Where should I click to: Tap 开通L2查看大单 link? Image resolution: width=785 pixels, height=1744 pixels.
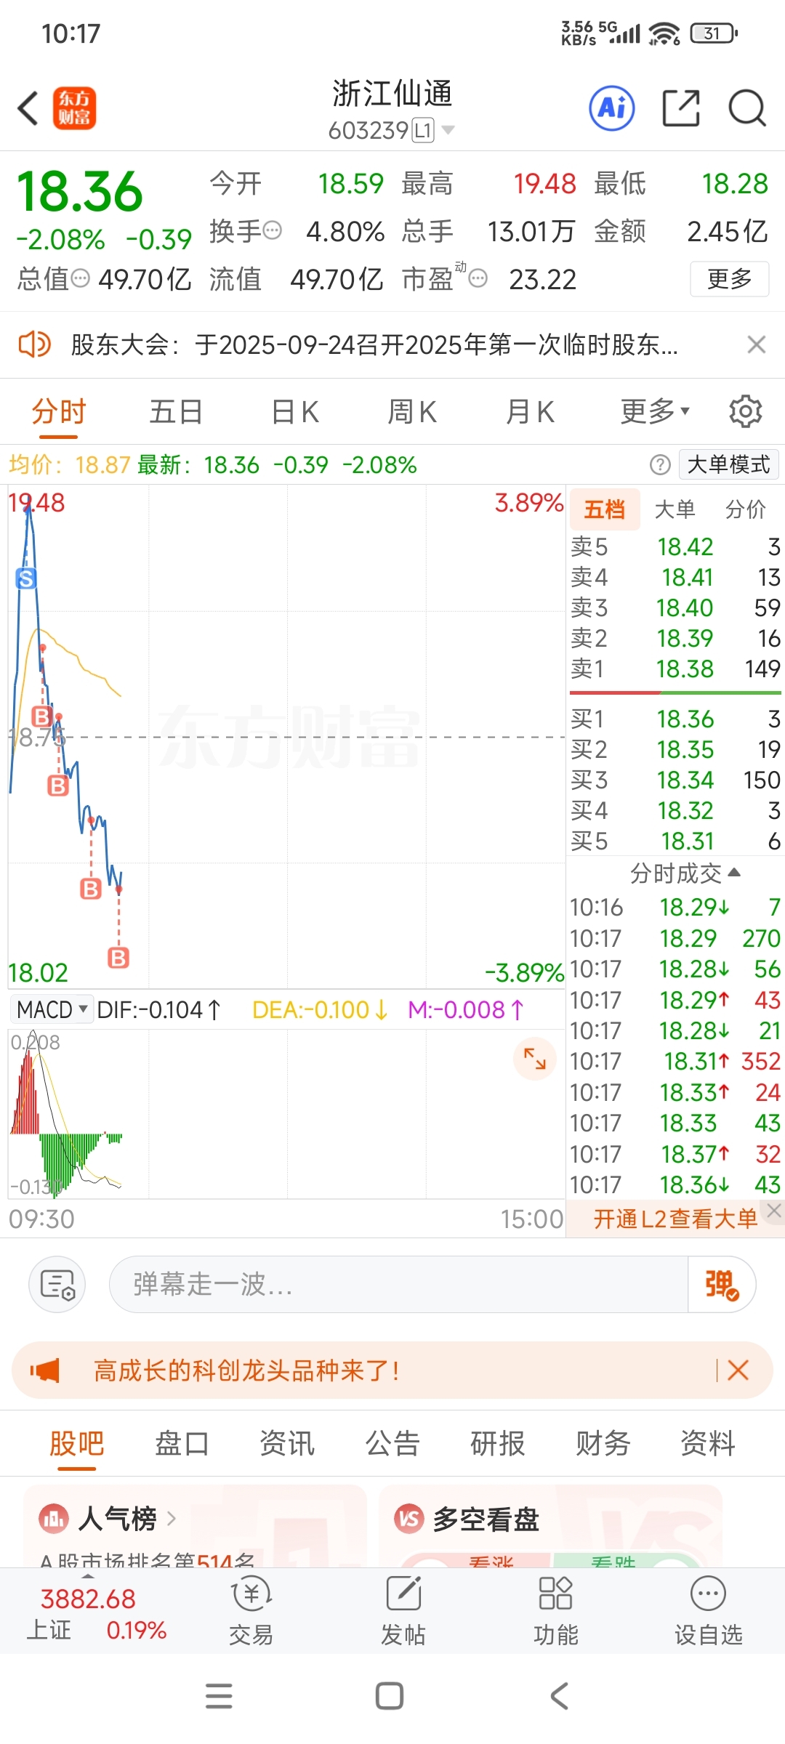pyautogui.click(x=675, y=1219)
